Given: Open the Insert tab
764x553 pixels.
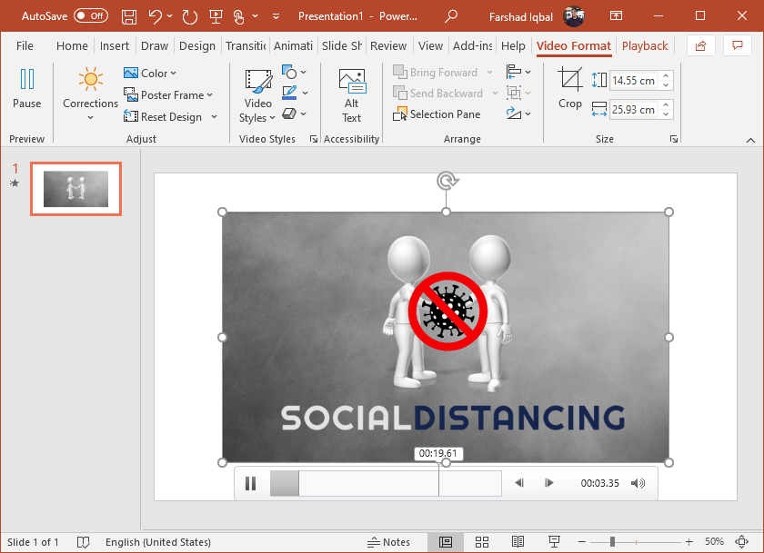Looking at the screenshot, I should point(115,46).
